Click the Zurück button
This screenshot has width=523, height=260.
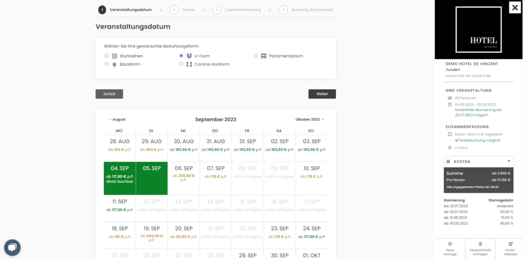[x=109, y=94]
